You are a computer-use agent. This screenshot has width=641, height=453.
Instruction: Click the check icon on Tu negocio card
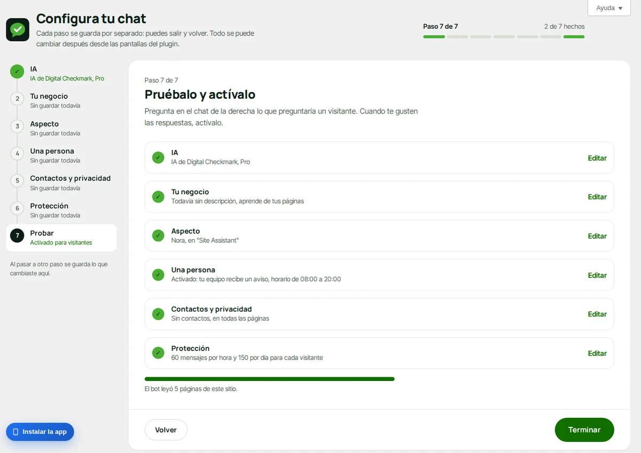[158, 197]
